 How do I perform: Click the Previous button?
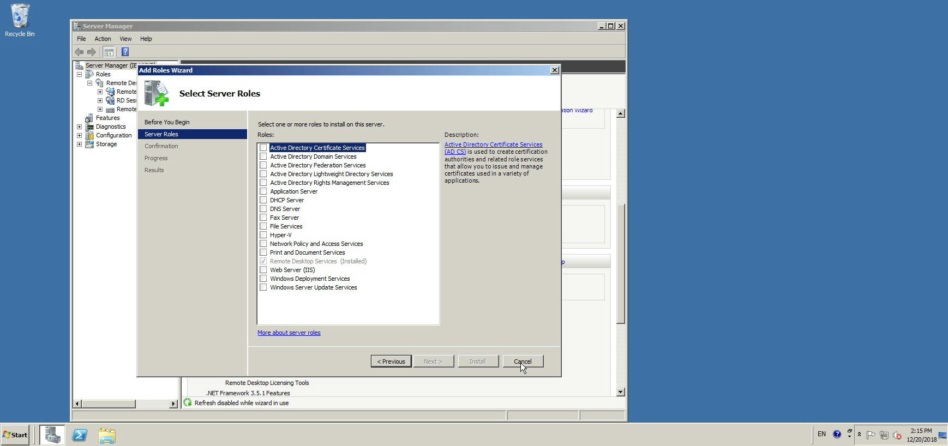[x=391, y=361]
